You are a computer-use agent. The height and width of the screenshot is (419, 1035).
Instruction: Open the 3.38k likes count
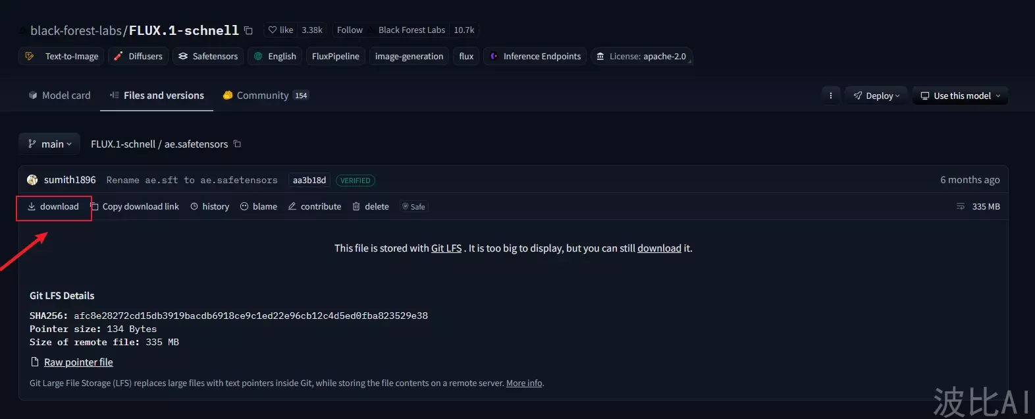[312, 30]
